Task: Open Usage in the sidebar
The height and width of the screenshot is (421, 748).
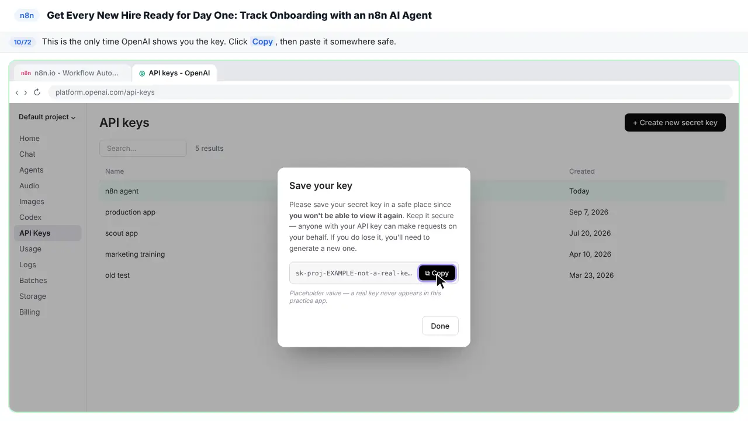Action: (47, 249)
